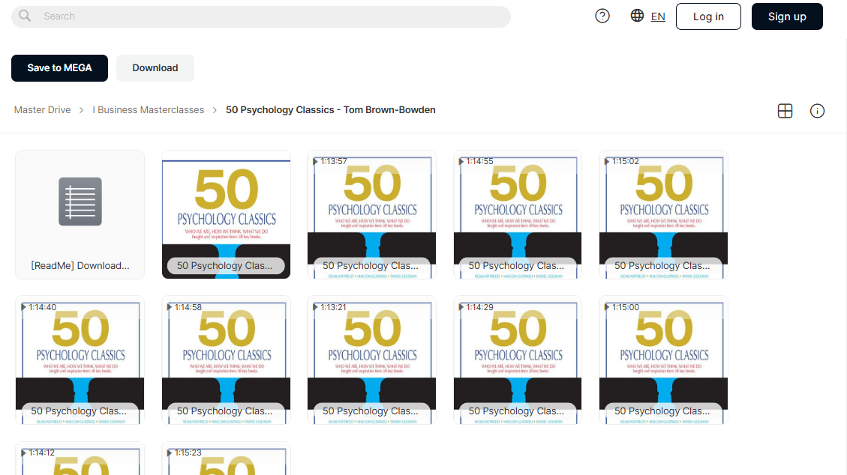Click Save to MEGA button

(x=59, y=68)
